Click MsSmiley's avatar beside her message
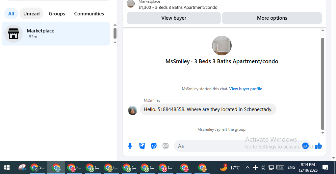Viewport: 336px width, 174px height. coord(133,110)
